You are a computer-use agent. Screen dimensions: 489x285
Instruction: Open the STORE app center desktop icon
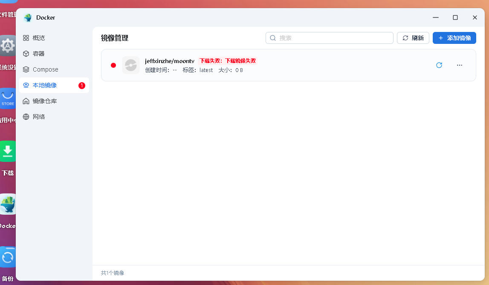8,98
